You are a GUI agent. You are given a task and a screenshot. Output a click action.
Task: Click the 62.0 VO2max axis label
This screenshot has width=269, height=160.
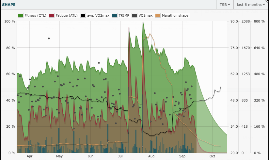point(234,74)
